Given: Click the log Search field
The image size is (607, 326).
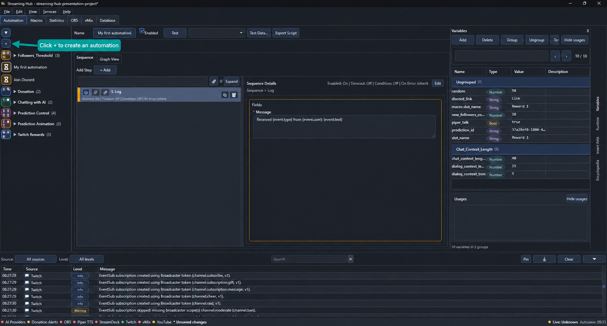Looking at the screenshot, I should tap(309, 259).
